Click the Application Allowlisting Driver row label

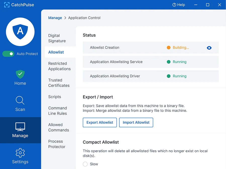[115, 76]
